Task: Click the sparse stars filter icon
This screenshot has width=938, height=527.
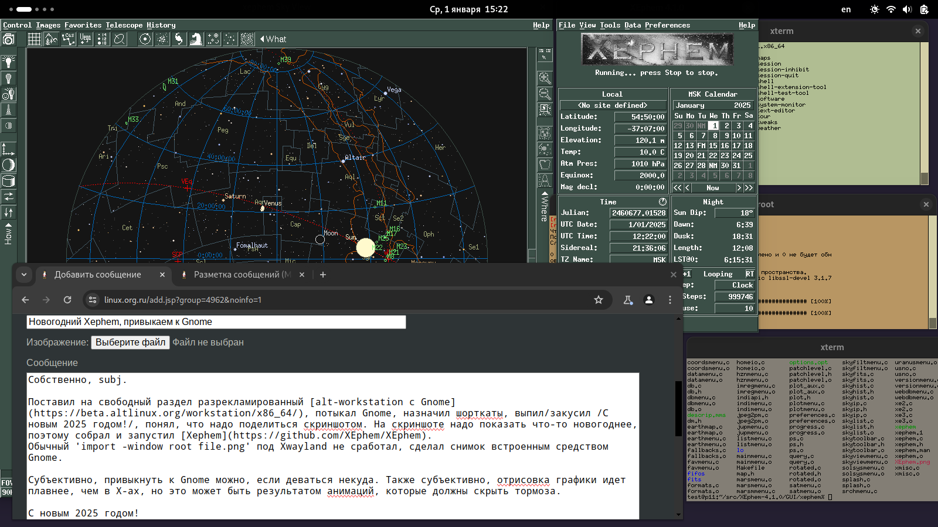Action: pos(230,39)
